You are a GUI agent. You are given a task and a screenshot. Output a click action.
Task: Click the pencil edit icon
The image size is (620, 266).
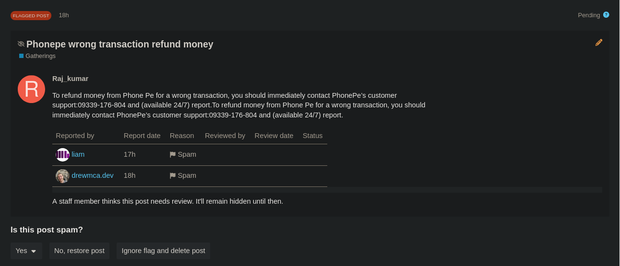click(598, 43)
